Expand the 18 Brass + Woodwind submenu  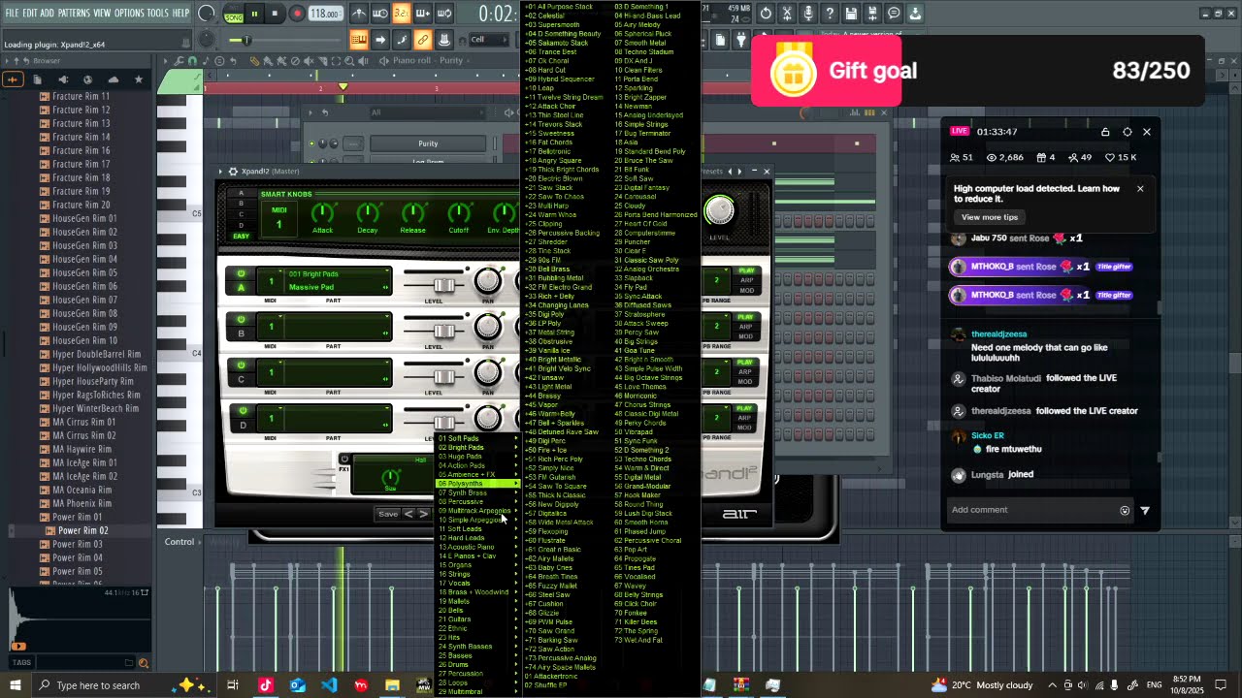point(477,592)
